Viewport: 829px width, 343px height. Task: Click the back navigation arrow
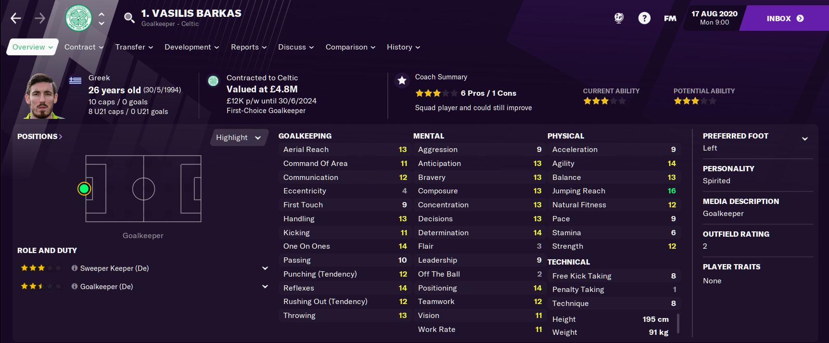[x=16, y=18]
